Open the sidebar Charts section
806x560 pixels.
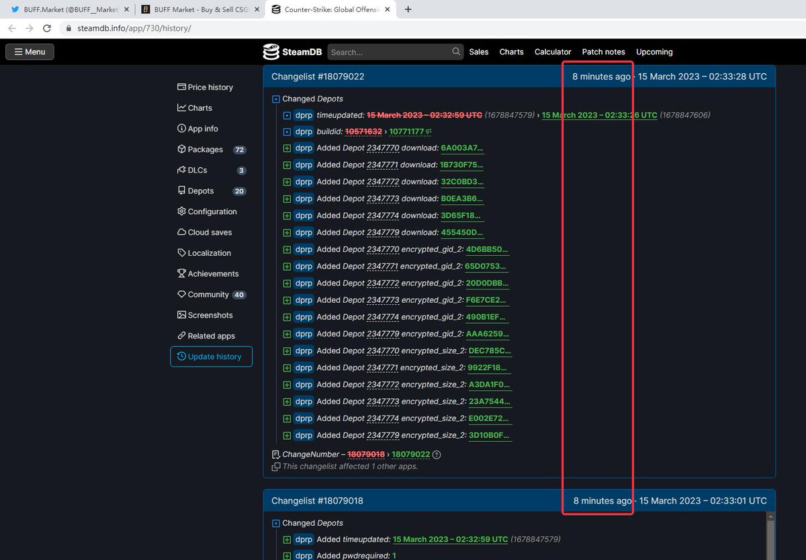(x=195, y=108)
